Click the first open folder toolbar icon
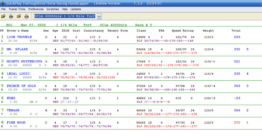262x136 pixels. point(3,16)
